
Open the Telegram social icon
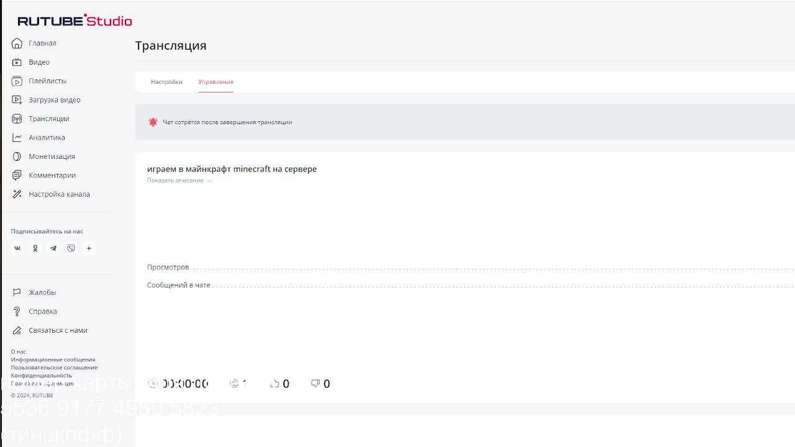(x=53, y=248)
